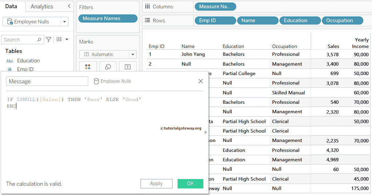Click the search magnifier icon
This screenshot has width=372, height=195.
pyautogui.click(x=39, y=40)
